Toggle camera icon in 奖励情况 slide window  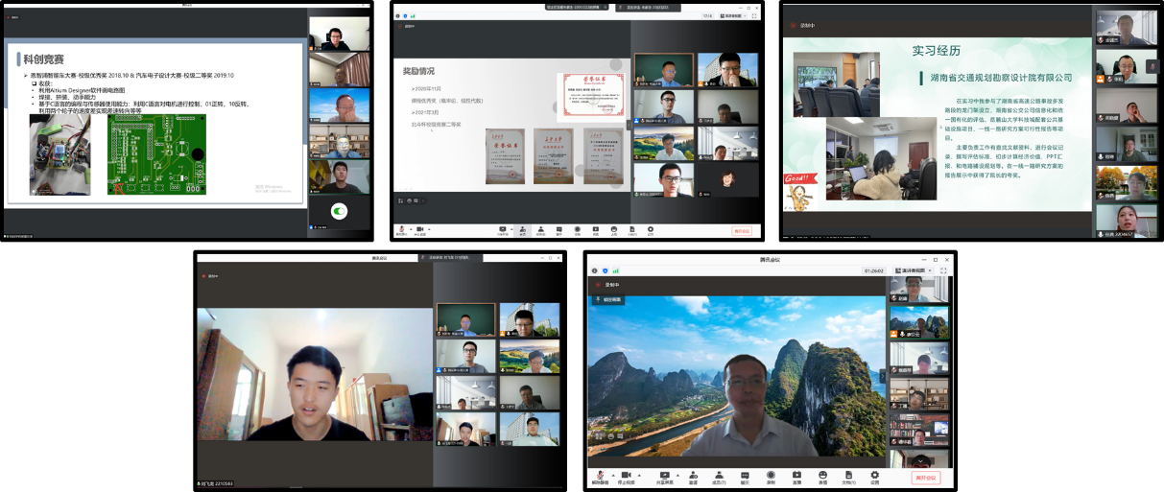[x=420, y=231]
